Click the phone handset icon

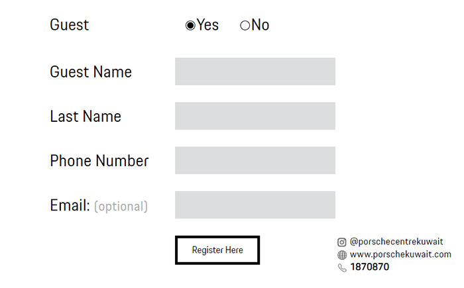[342, 267]
